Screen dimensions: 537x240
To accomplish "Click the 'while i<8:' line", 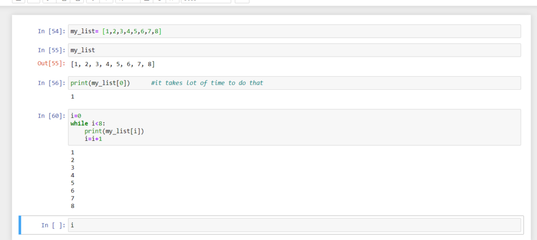I will coord(88,123).
